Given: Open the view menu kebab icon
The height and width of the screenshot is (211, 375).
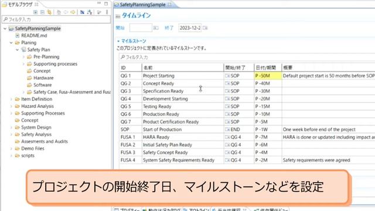Looking at the screenshot, I should pyautogui.click(x=107, y=12).
